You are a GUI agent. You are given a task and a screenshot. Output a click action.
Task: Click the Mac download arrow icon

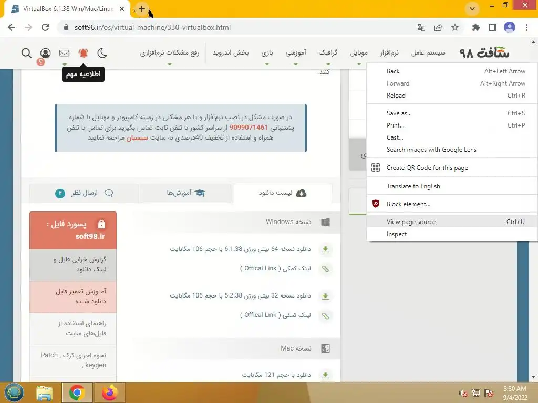[325, 375]
